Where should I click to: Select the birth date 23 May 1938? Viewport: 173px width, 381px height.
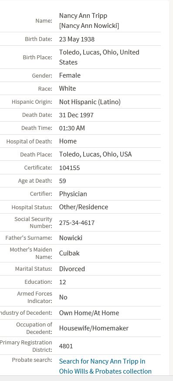point(77,39)
